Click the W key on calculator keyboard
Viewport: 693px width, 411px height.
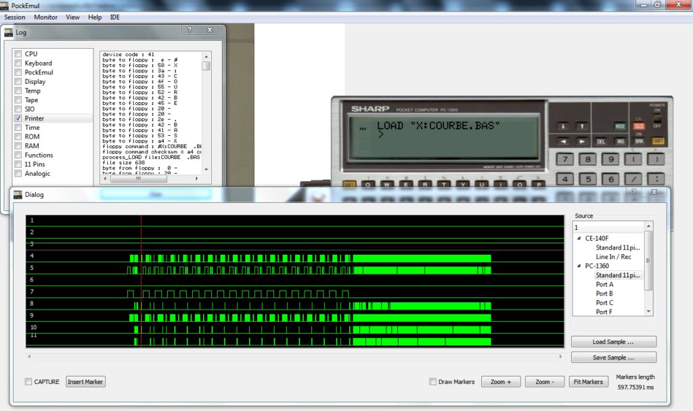tap(386, 185)
